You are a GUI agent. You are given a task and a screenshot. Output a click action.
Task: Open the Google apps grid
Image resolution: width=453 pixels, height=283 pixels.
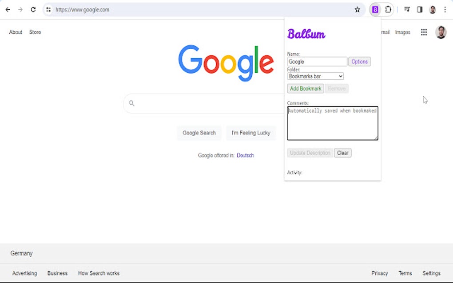[424, 32]
